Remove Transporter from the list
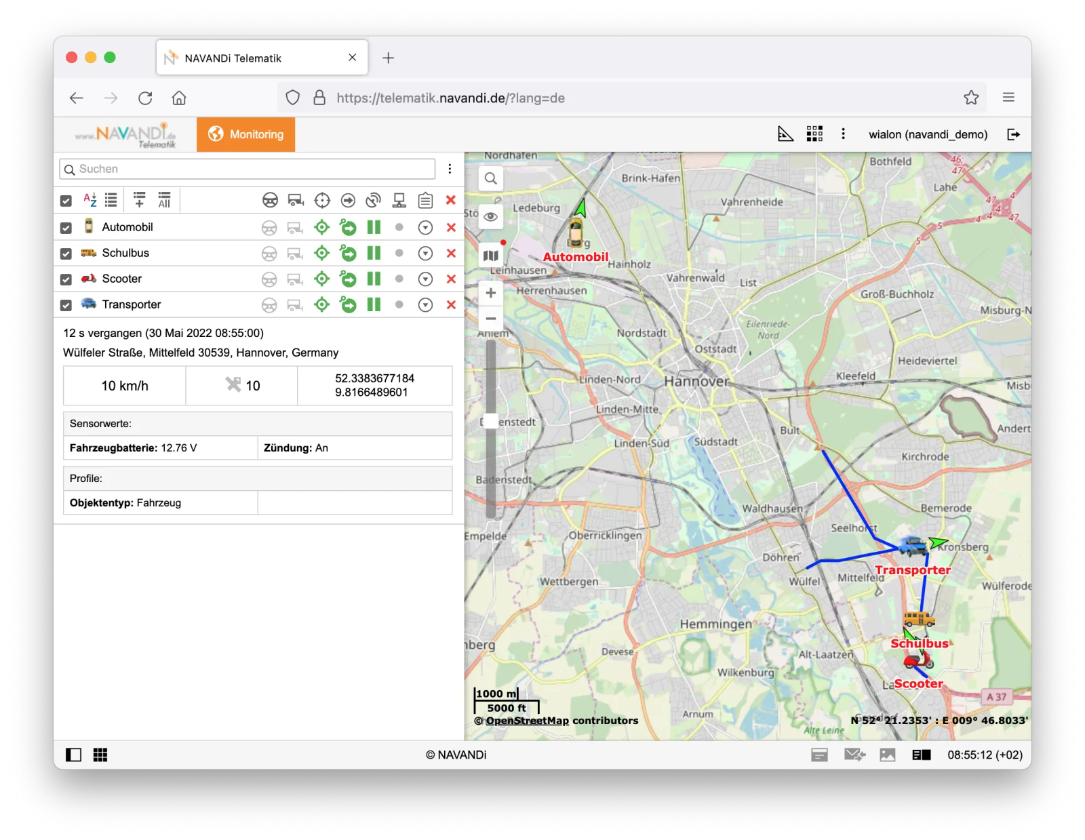 [451, 305]
